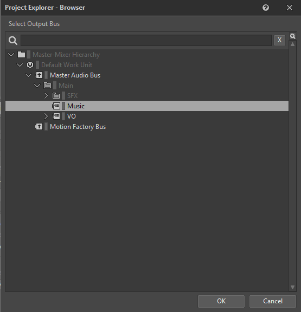Screen dimensions: 301x312
Task: Click the Master-Mixer Hierarchy folder icon
Action: pyautogui.click(x=21, y=55)
